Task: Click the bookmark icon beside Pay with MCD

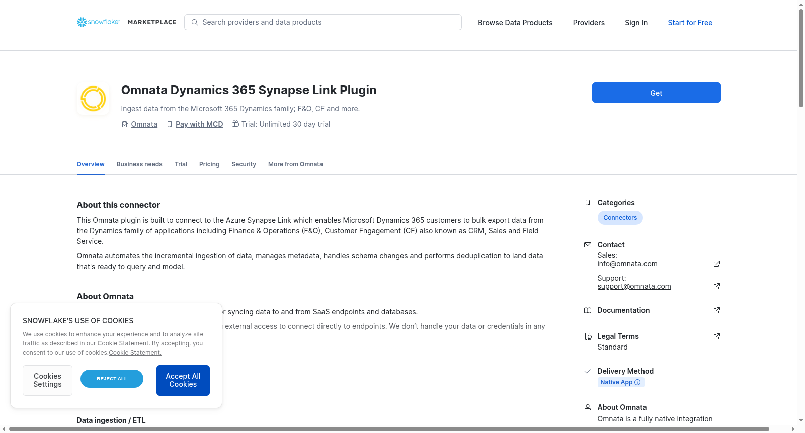Action: (170, 124)
